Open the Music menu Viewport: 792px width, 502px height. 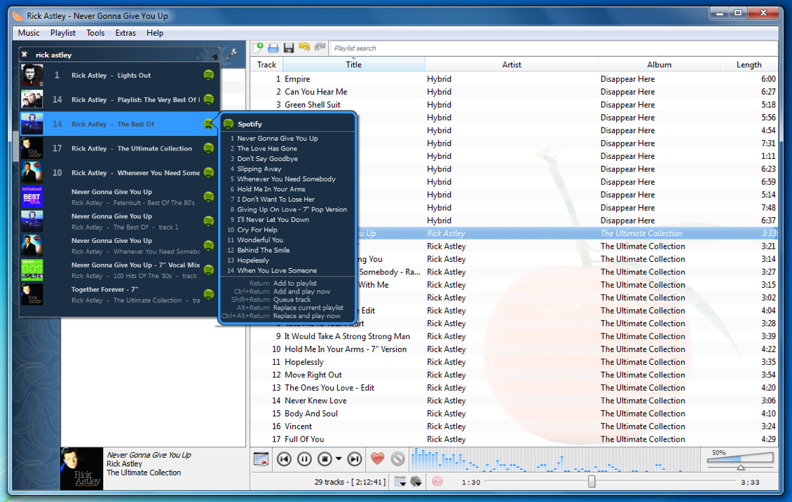click(29, 33)
